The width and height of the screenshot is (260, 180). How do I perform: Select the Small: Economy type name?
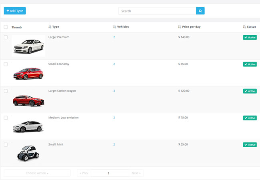(x=59, y=64)
